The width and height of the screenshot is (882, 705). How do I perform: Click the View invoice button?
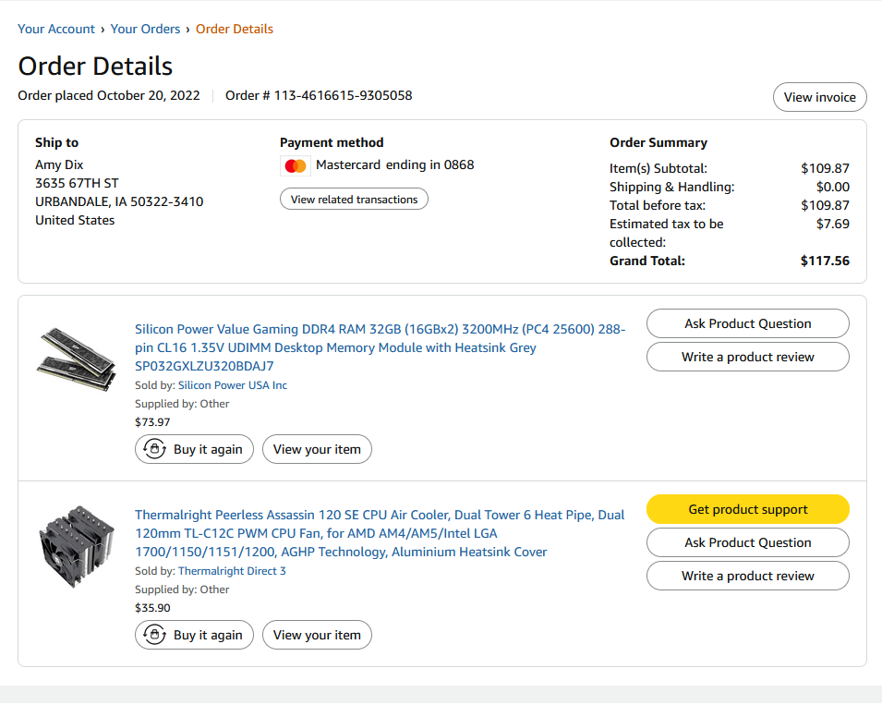tap(819, 97)
